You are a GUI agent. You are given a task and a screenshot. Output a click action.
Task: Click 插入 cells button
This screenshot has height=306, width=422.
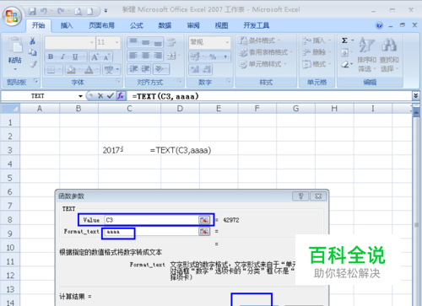point(316,40)
